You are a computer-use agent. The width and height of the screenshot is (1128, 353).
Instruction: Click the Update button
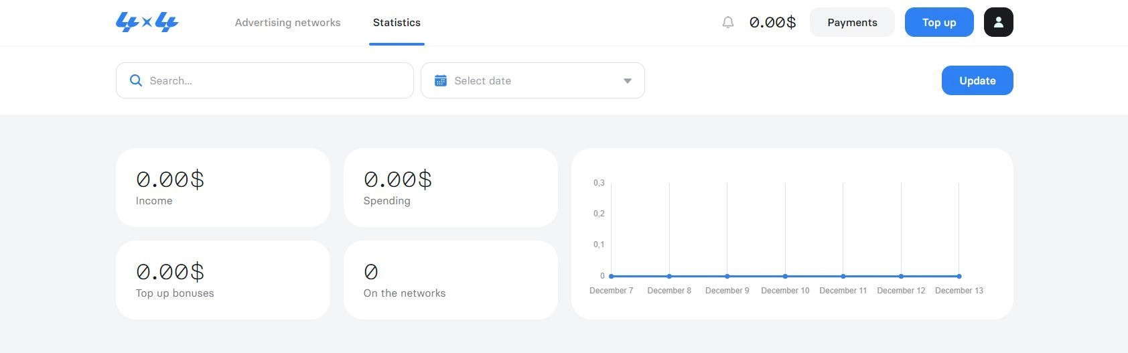coord(977,80)
